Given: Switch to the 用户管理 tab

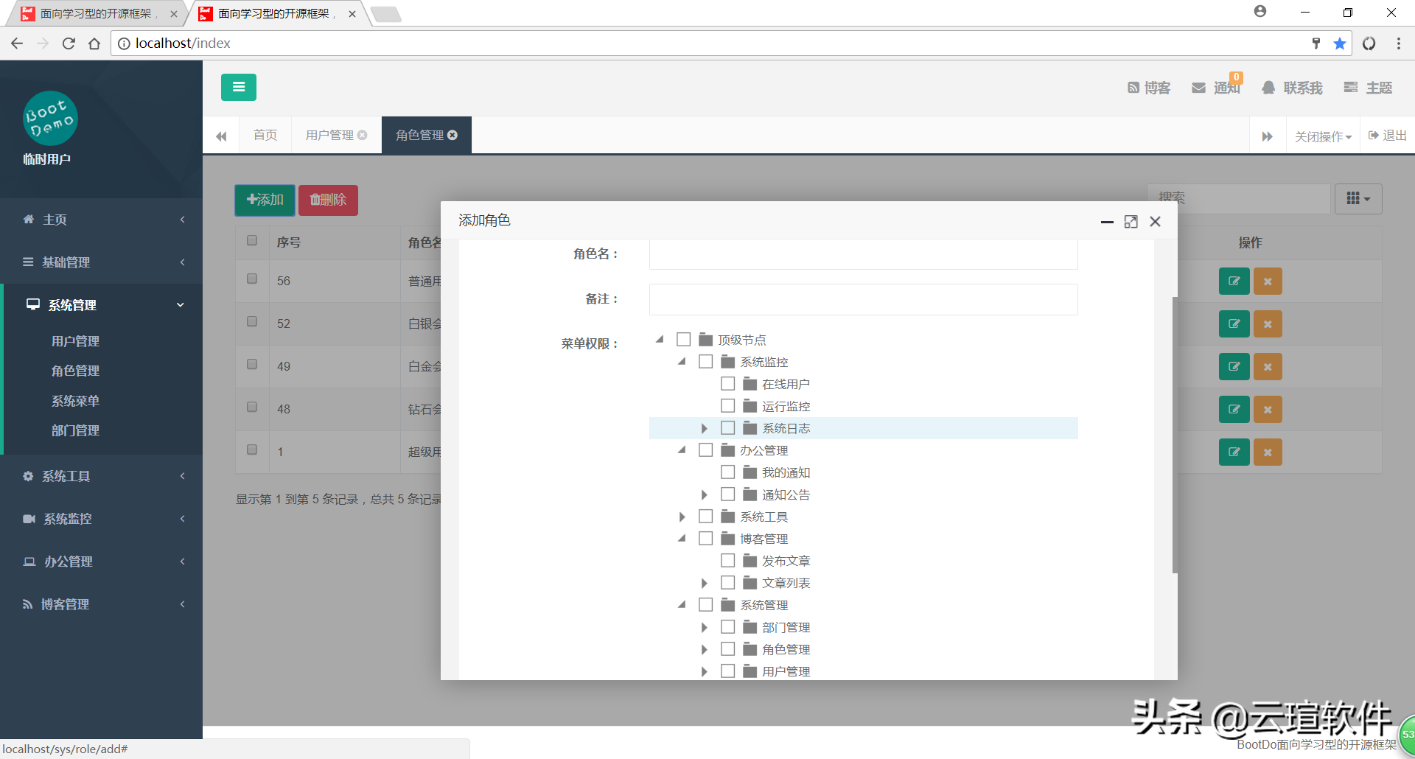Looking at the screenshot, I should (x=329, y=135).
